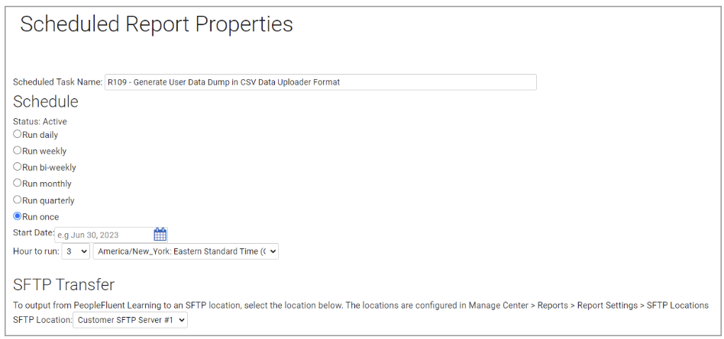Screen dimensions: 724x339
Task: Open the Start Date calendar picker icon
Action: pyautogui.click(x=160, y=235)
